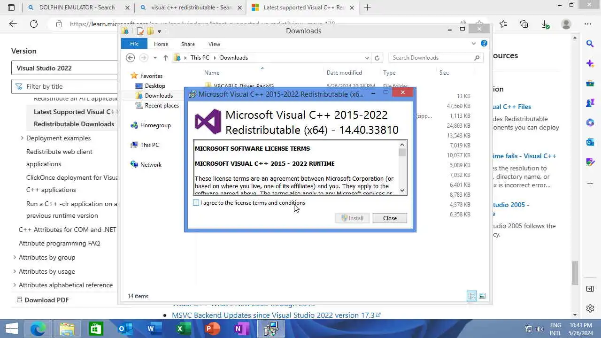
Task: Expand Attributes by usage node
Action: [x=15, y=271]
